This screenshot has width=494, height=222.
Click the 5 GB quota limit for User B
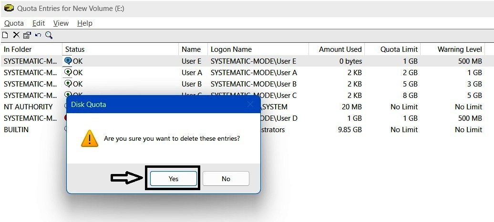pos(410,84)
